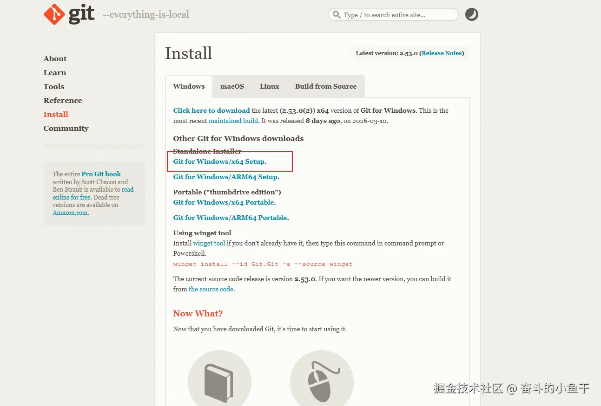Select Install in the sidebar navigation
This screenshot has width=601, height=406.
point(56,115)
